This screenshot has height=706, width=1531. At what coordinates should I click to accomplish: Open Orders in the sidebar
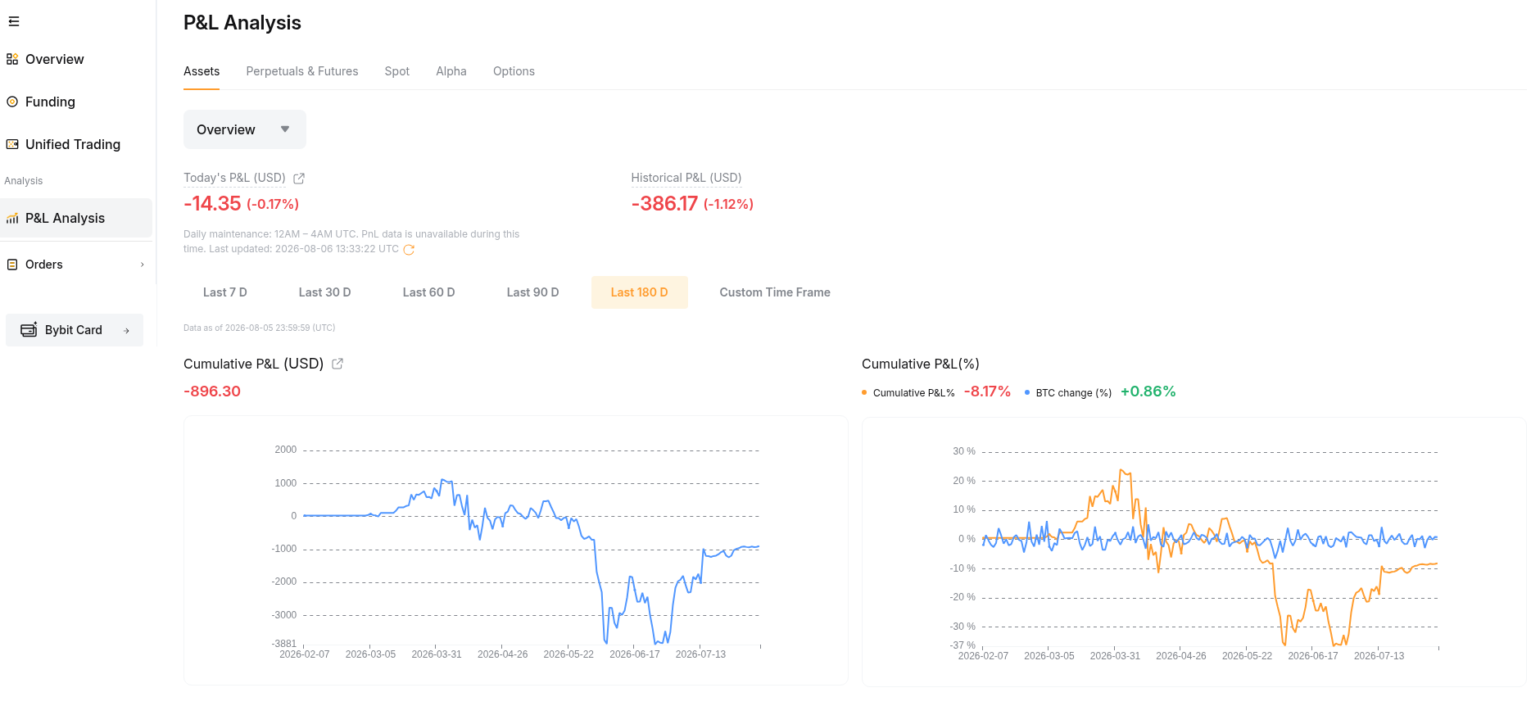click(44, 265)
